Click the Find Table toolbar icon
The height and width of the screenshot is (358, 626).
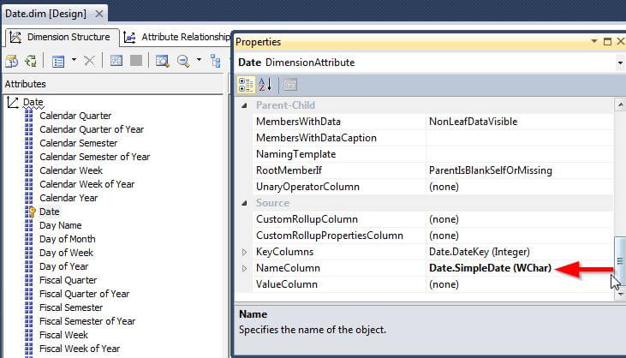(163, 61)
